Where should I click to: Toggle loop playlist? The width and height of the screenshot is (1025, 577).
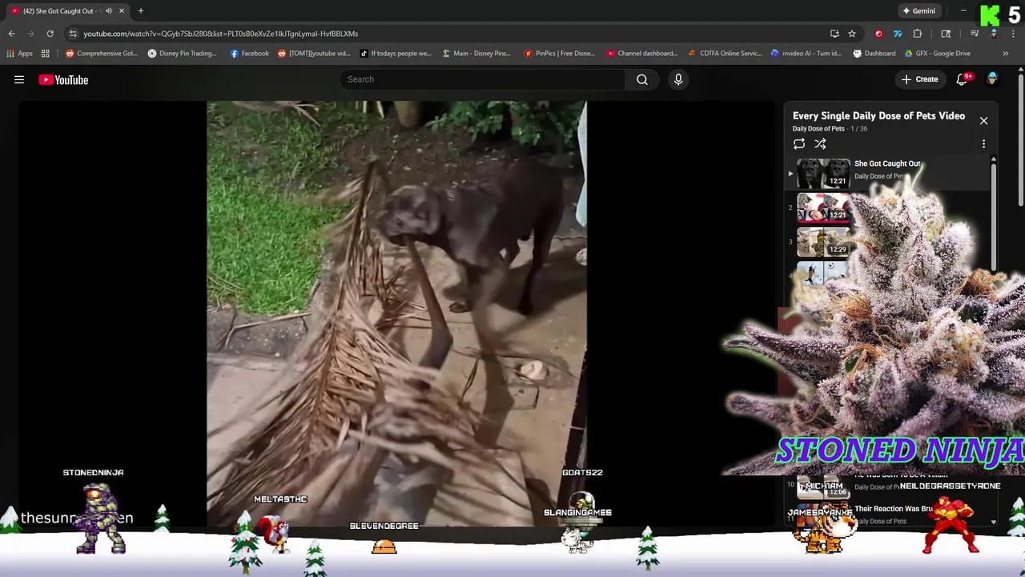(799, 144)
